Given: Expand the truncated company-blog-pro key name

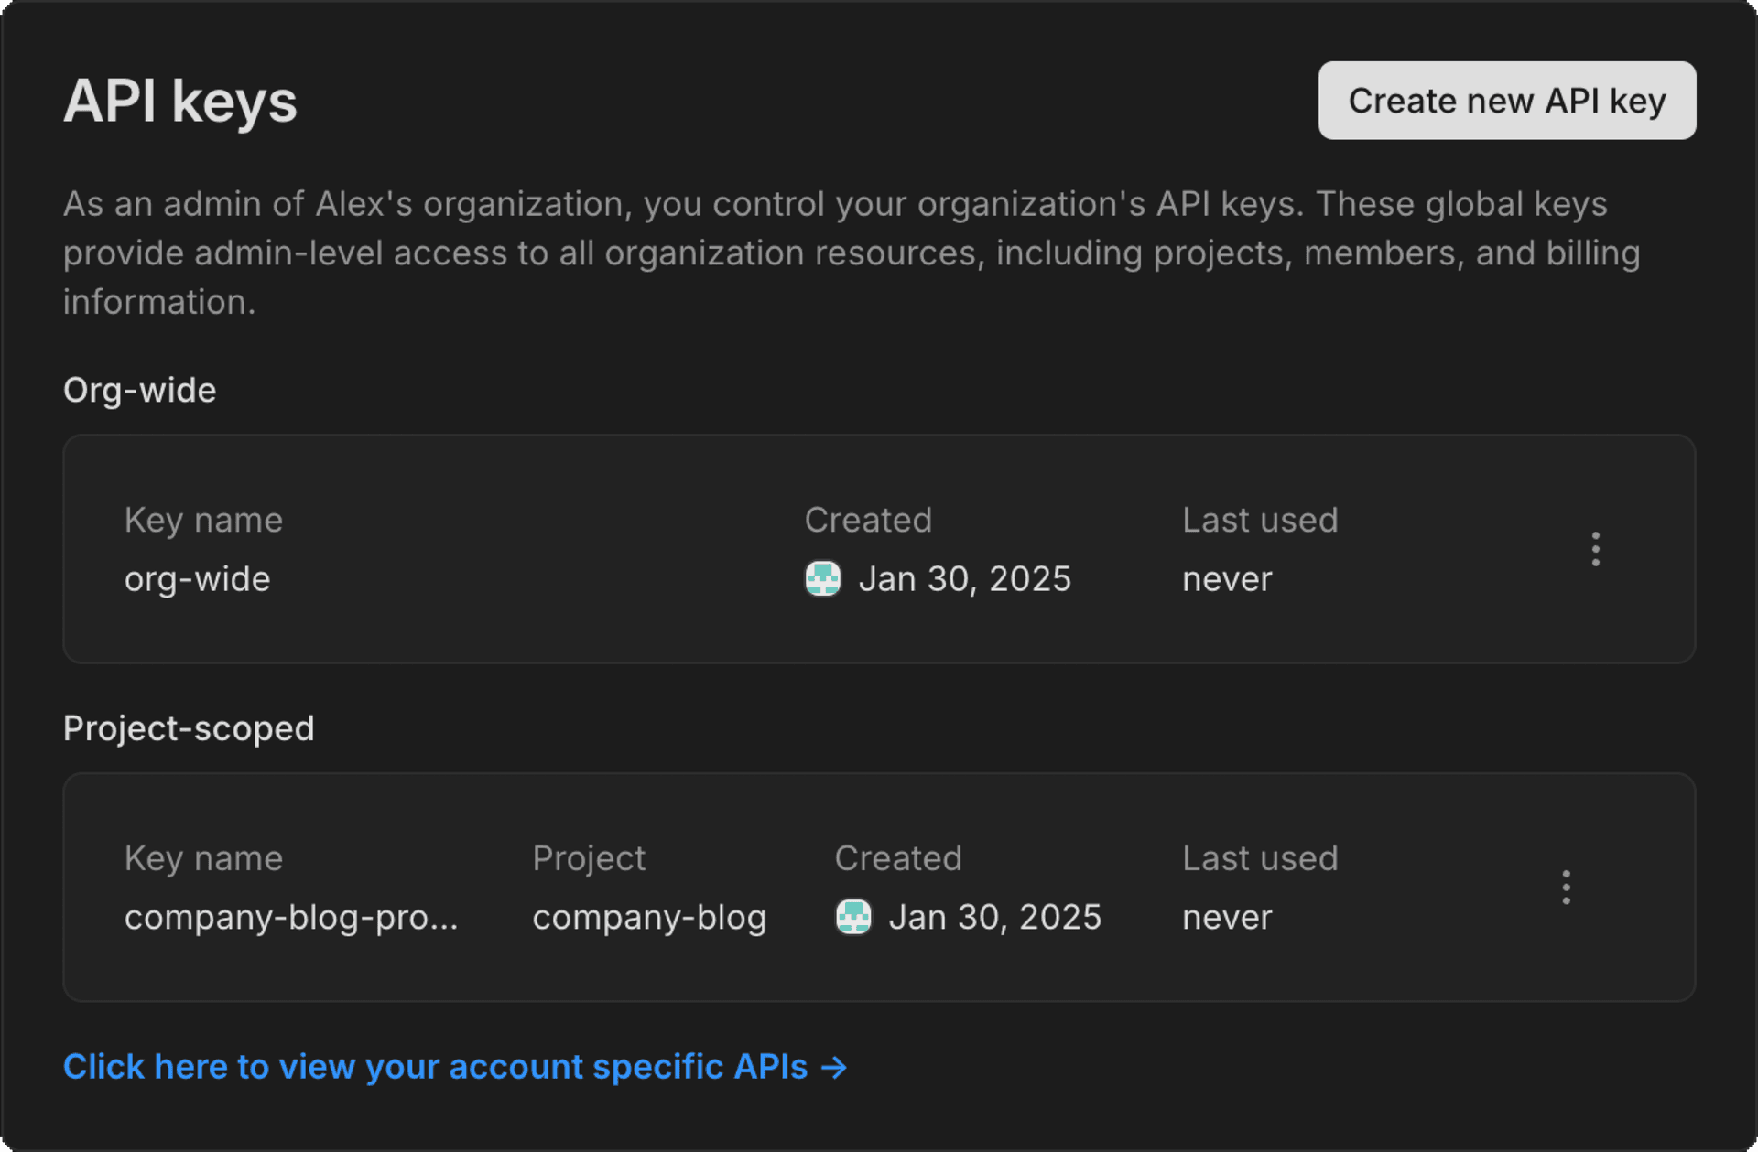Looking at the screenshot, I should 291,917.
